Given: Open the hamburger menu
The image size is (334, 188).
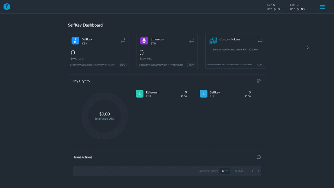Looking at the screenshot, I should point(322,7).
